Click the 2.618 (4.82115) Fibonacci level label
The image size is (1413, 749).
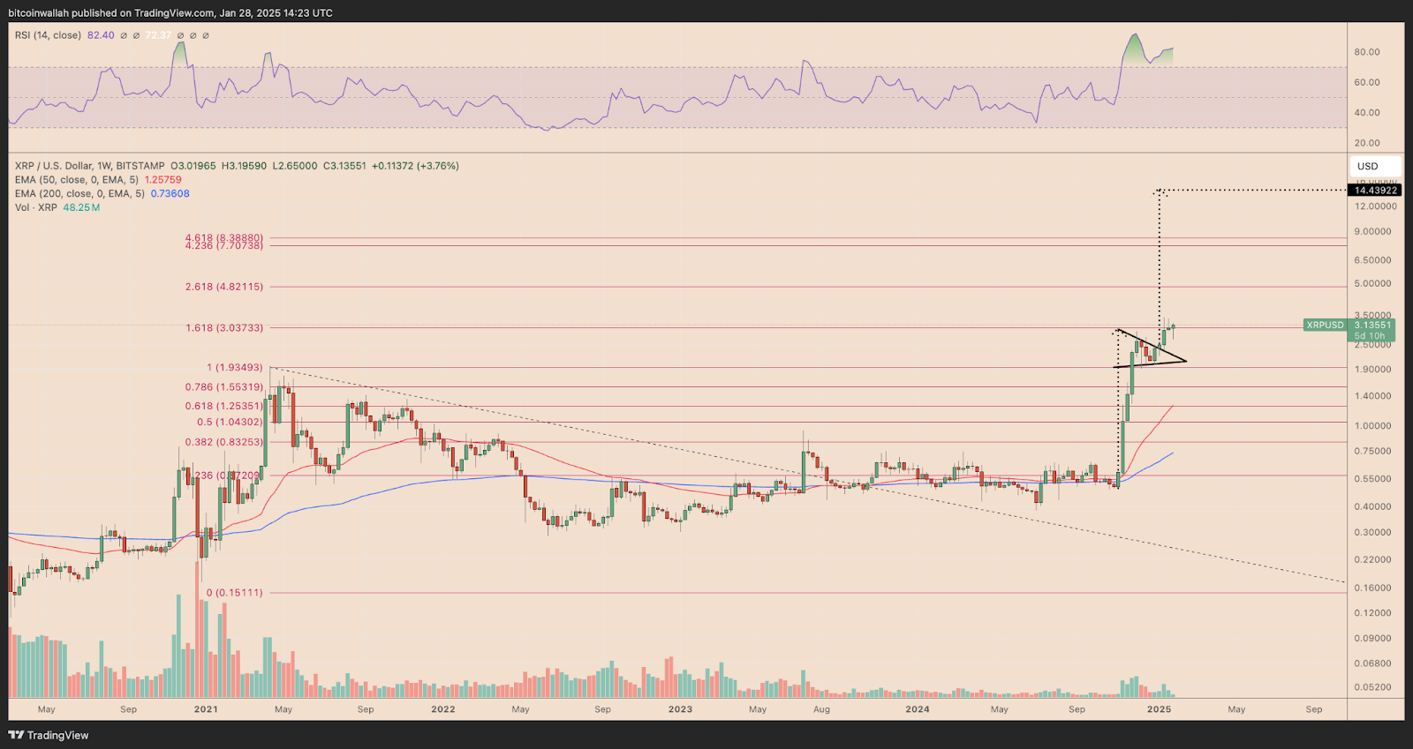tap(224, 287)
